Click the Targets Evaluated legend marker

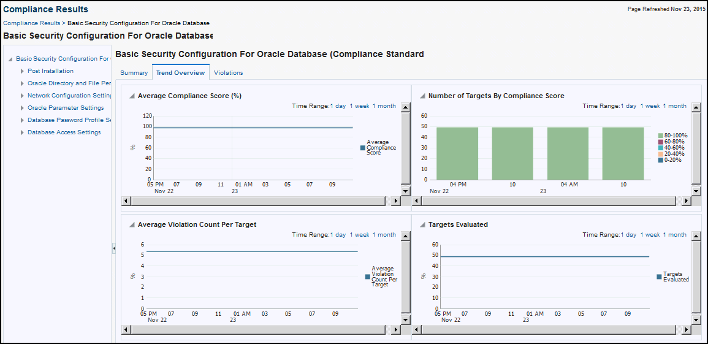(x=659, y=277)
